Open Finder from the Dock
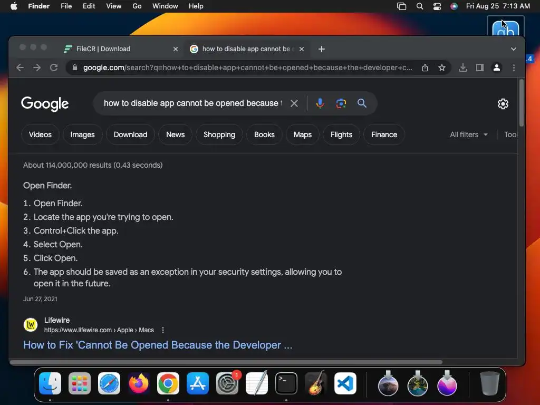The height and width of the screenshot is (405, 540). click(x=50, y=383)
